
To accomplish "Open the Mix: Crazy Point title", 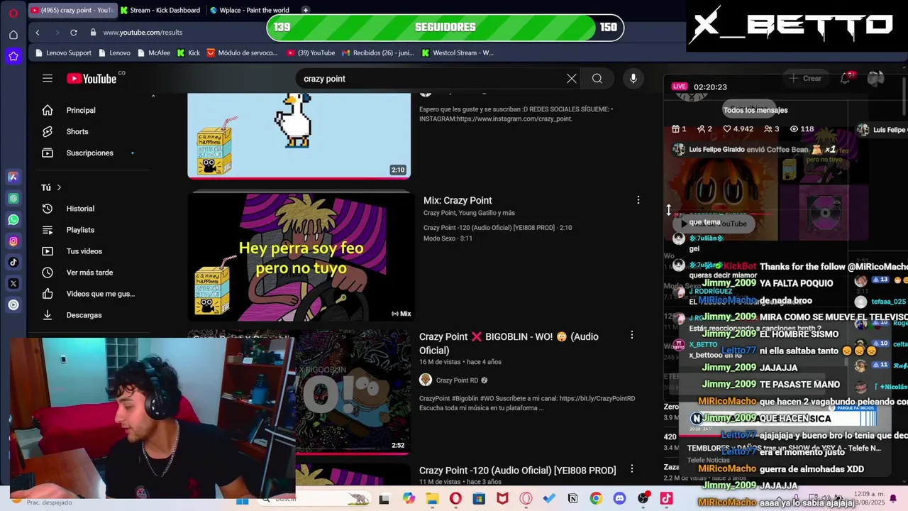I will pos(458,200).
